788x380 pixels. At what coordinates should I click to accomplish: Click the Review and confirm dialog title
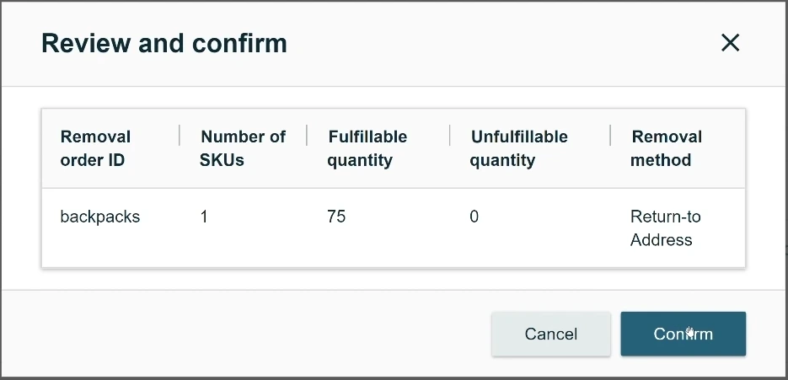point(164,43)
